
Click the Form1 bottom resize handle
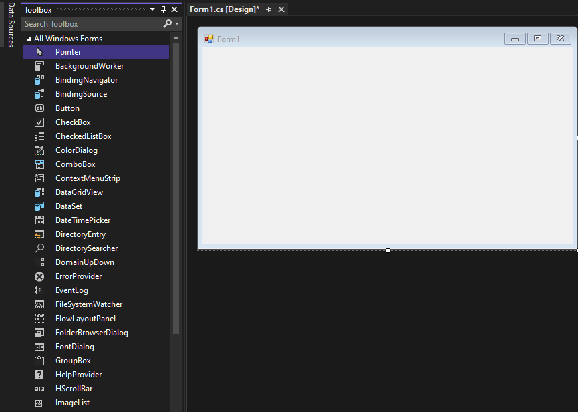coord(388,250)
